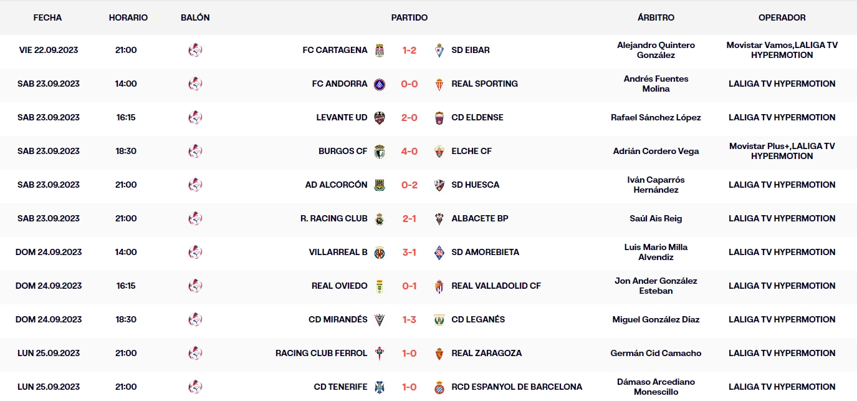Image resolution: width=857 pixels, height=401 pixels.
Task: Click the PARTIDO column header
Action: pyautogui.click(x=409, y=17)
